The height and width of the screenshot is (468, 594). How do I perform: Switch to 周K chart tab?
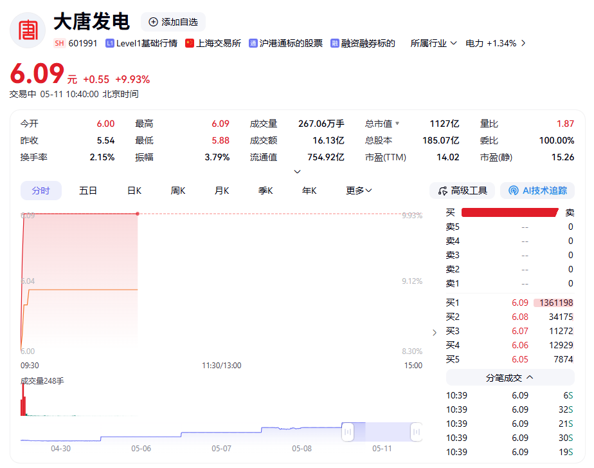tap(178, 191)
